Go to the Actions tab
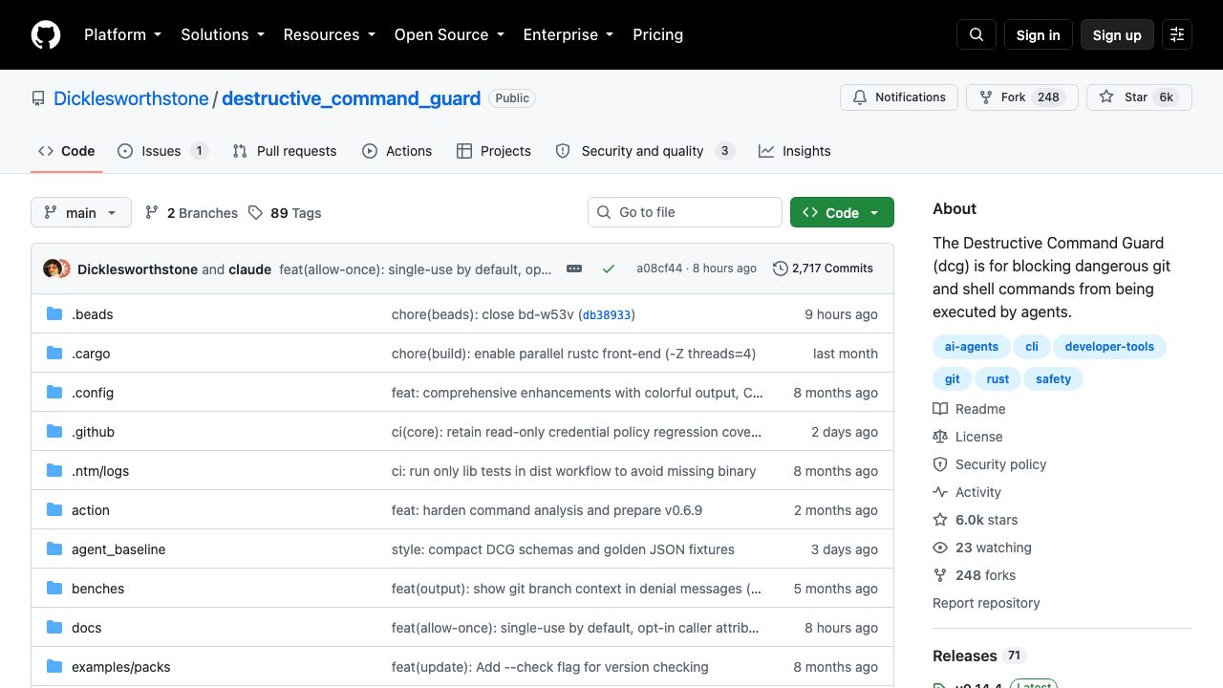1223x688 pixels. pos(397,151)
